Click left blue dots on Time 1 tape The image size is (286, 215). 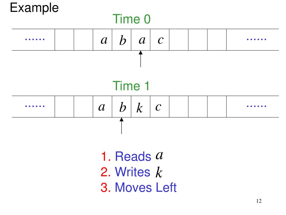coord(35,106)
